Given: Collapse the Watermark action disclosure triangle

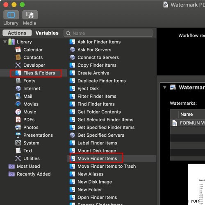Looking at the screenshot, I should (165, 87).
